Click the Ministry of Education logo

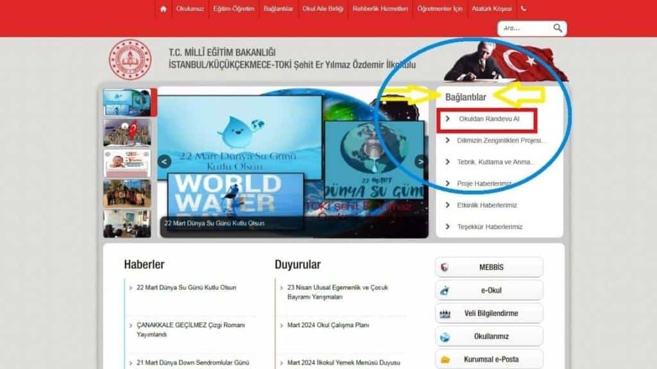tap(130, 60)
